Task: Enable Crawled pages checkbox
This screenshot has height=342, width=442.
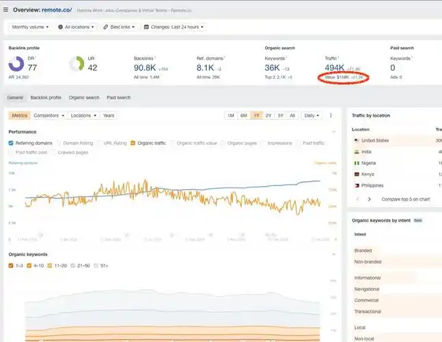Action: (53, 153)
